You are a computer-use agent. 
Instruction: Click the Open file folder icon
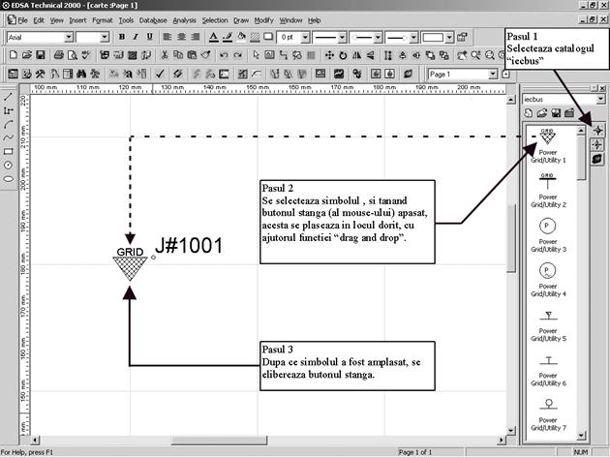pyautogui.click(x=26, y=55)
